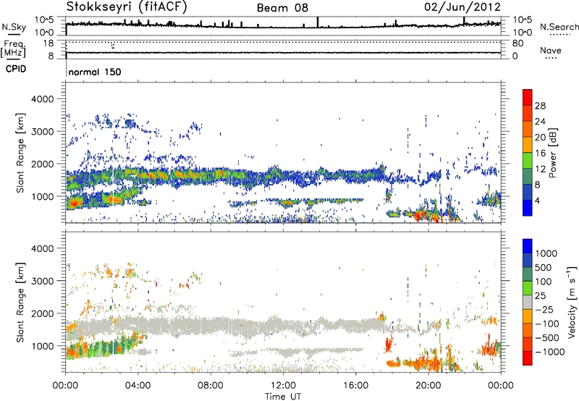This screenshot has height=401, width=579.
Task: Click the bright blue bottom of the power colorbar
Action: (x=528, y=208)
